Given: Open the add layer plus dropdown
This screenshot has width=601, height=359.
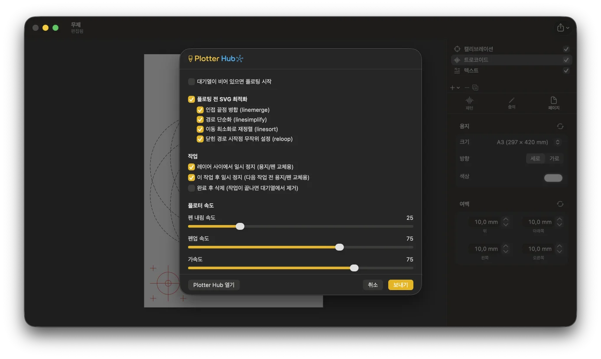Looking at the screenshot, I should point(455,88).
